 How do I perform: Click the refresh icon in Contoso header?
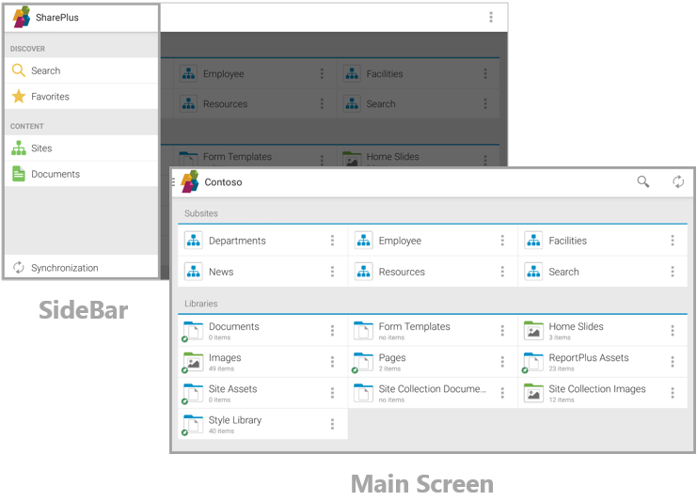coord(678,182)
